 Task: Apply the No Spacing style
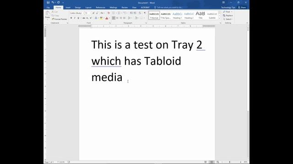(x=166, y=15)
